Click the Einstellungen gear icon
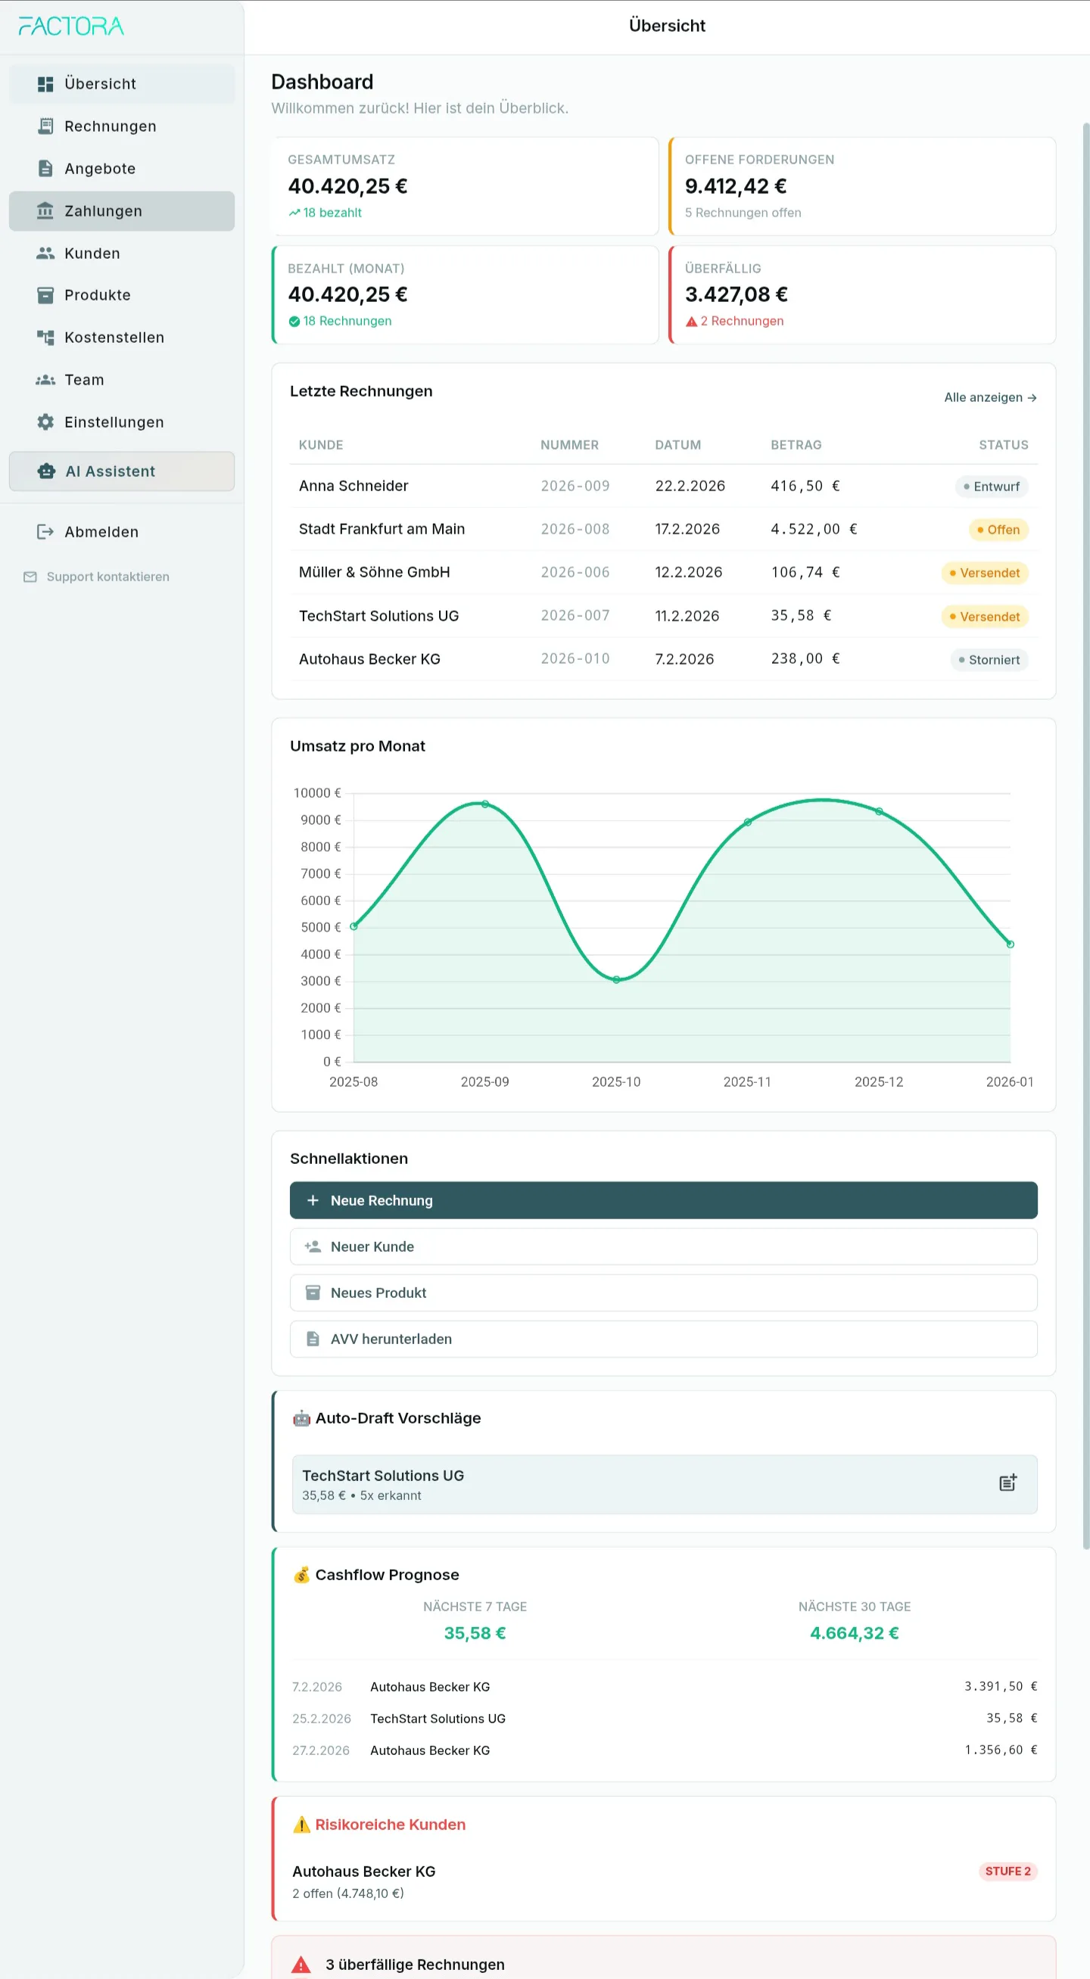The width and height of the screenshot is (1090, 1979). [x=45, y=422]
